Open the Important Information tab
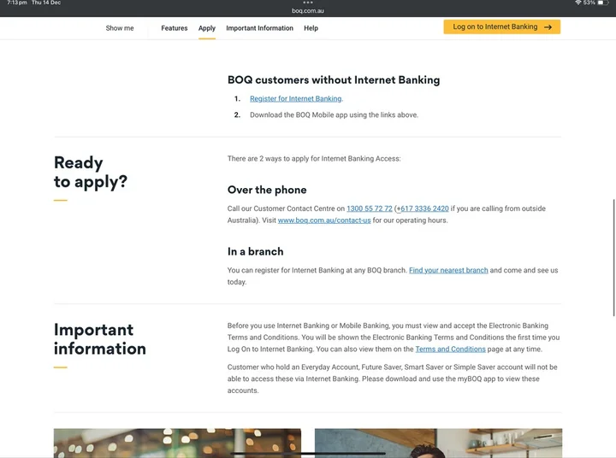This screenshot has width=616, height=458. (x=259, y=28)
